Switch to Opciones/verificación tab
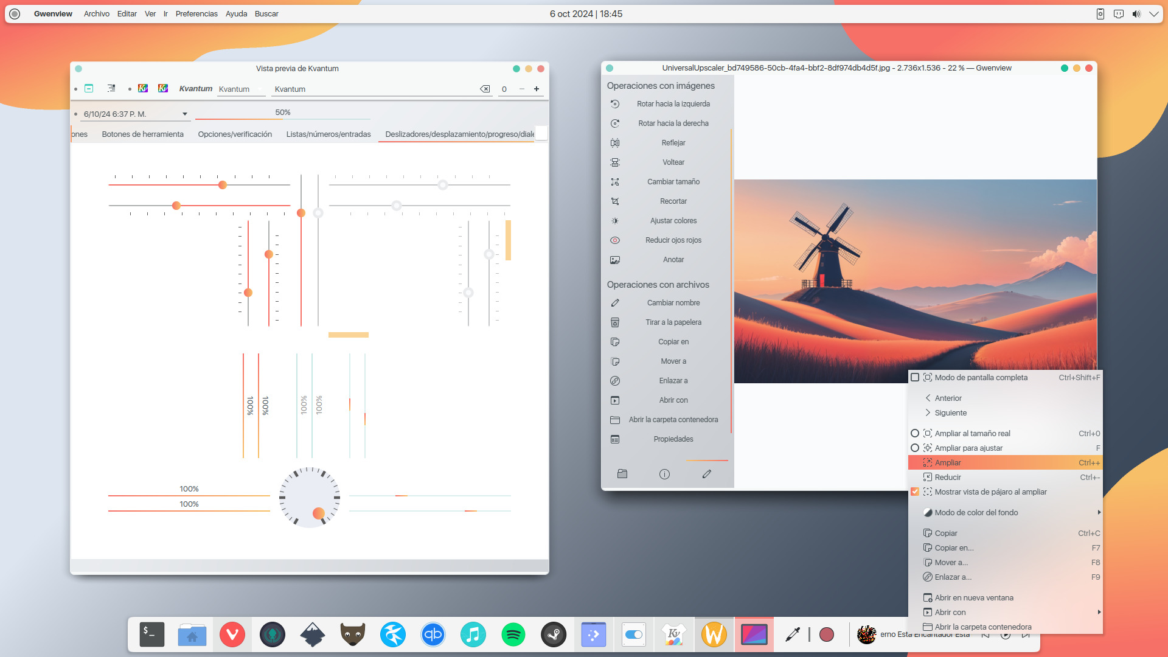This screenshot has height=657, width=1168. 235,134
